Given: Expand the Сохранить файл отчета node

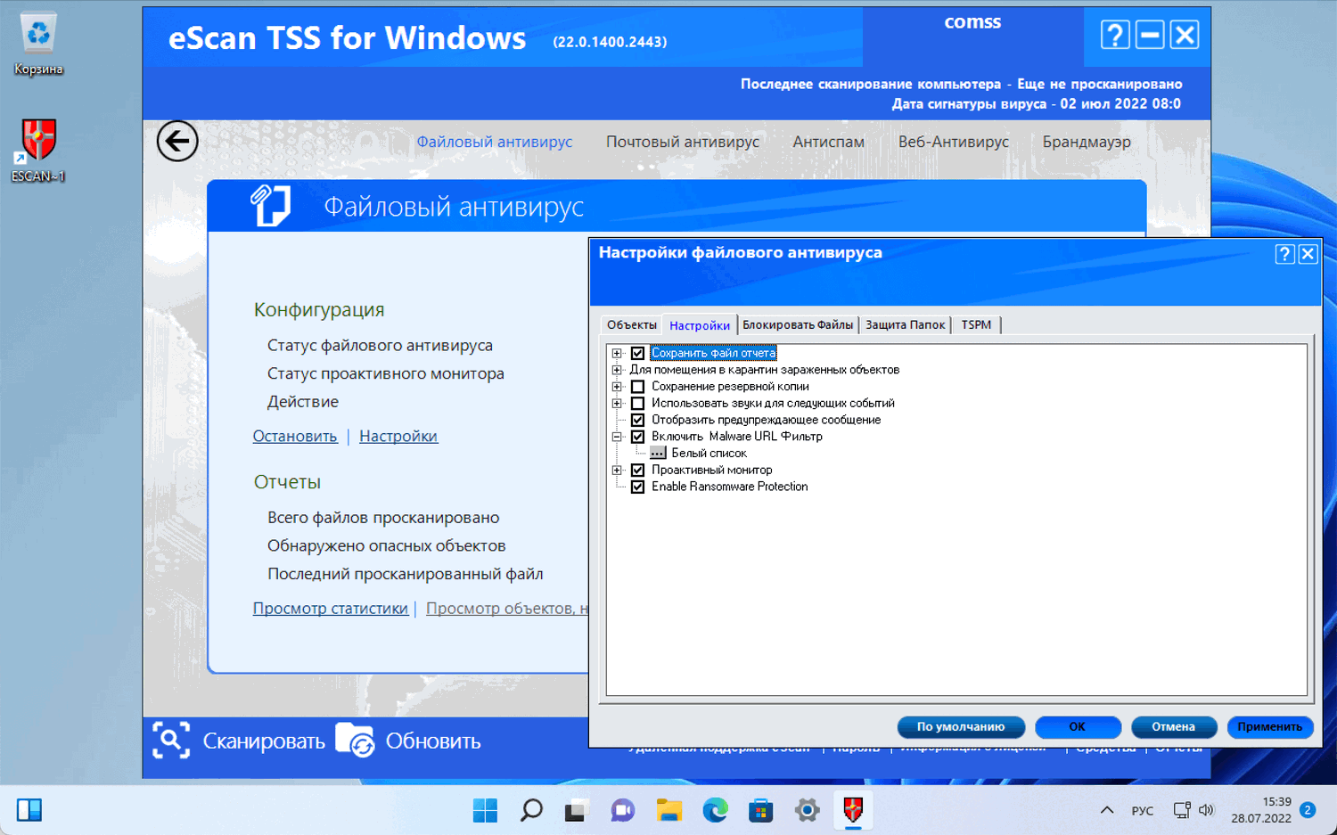Looking at the screenshot, I should [x=617, y=353].
